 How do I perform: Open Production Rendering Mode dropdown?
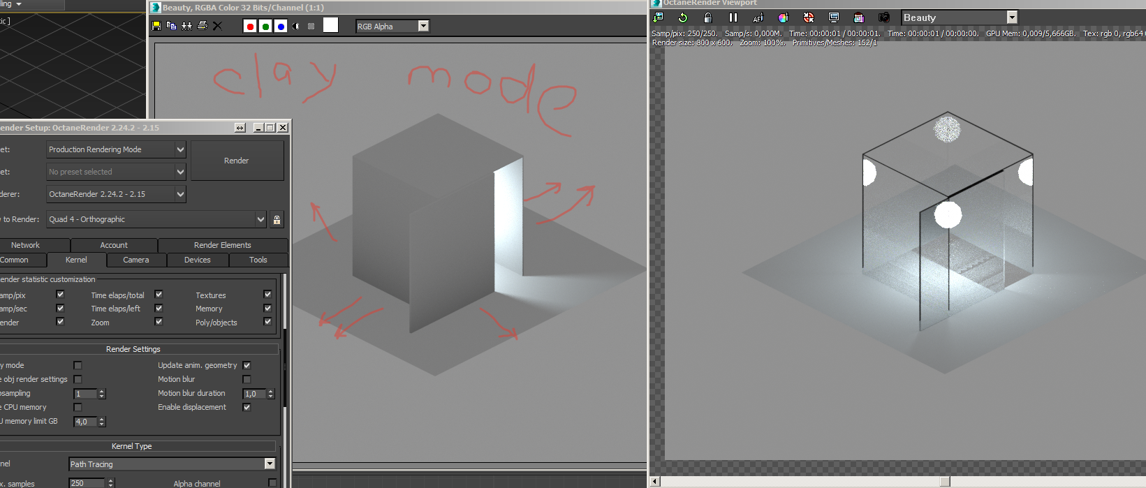(116, 149)
